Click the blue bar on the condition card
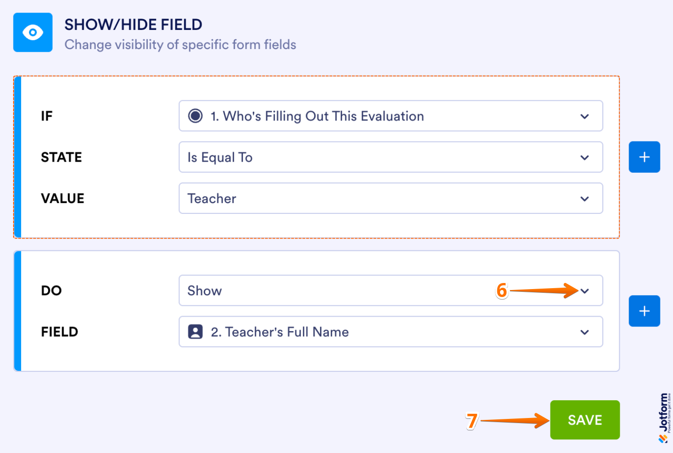The width and height of the screenshot is (673, 453). tap(17, 156)
